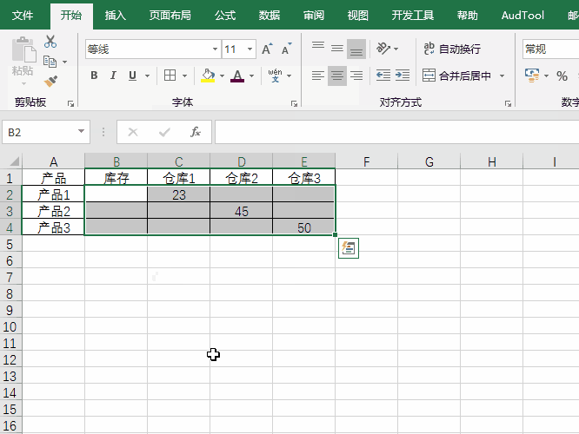Open alignment settings dialog launcher
Screen dimensions: 579x434
pyautogui.click(x=508, y=104)
